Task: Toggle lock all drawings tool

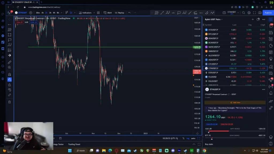Action: pyautogui.click(x=10, y=85)
